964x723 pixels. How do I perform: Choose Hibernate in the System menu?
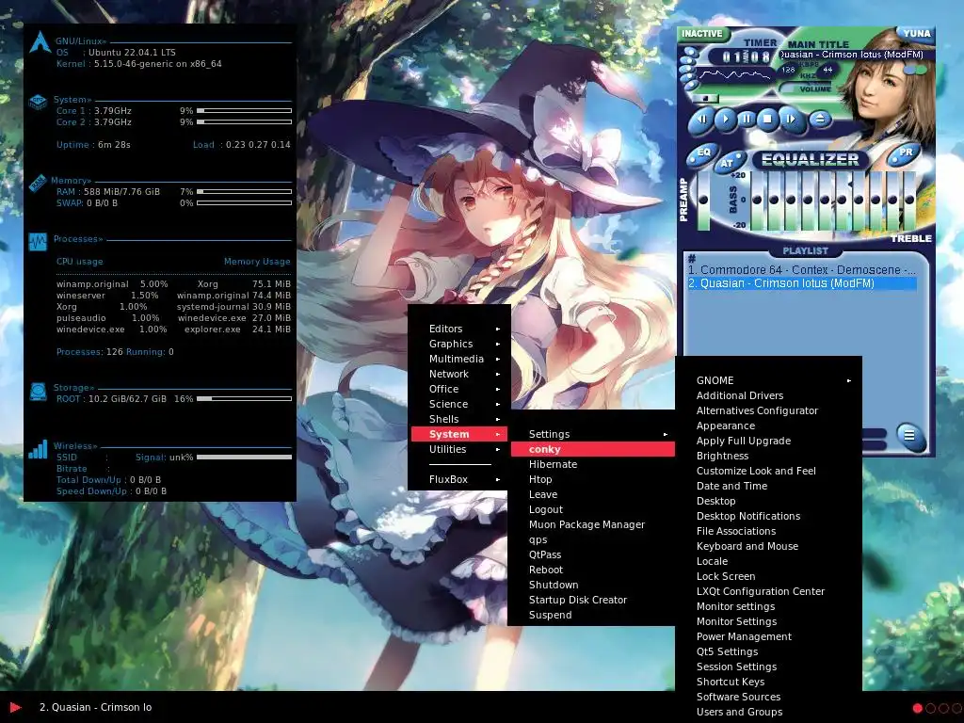pyautogui.click(x=593, y=464)
